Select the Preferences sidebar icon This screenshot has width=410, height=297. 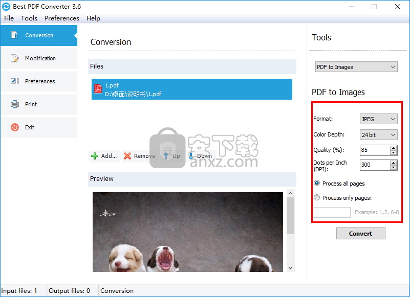point(15,81)
